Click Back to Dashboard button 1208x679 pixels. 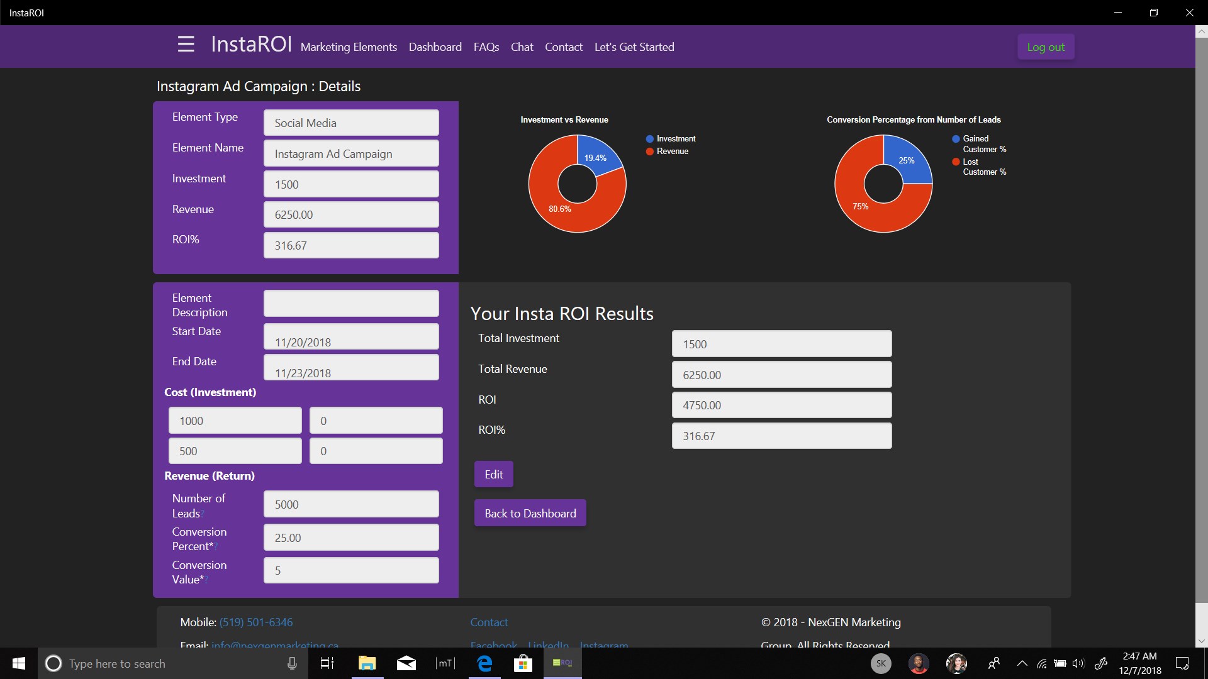[x=530, y=514]
